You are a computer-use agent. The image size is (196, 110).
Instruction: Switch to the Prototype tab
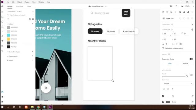[20, 6]
